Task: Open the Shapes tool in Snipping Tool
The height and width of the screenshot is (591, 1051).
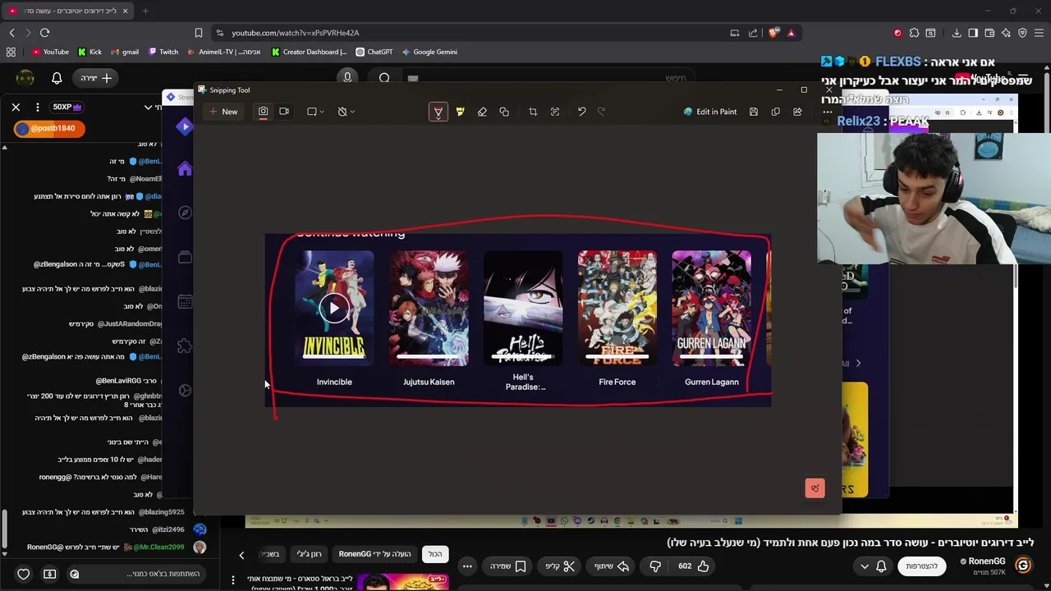Action: [x=504, y=112]
